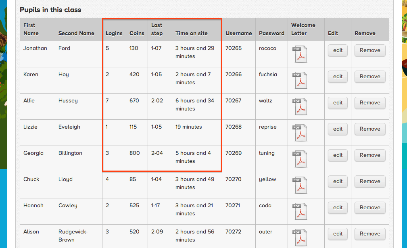The height and width of the screenshot is (248, 407).
Task: Click the password 'outer'
Action: coord(265,231)
